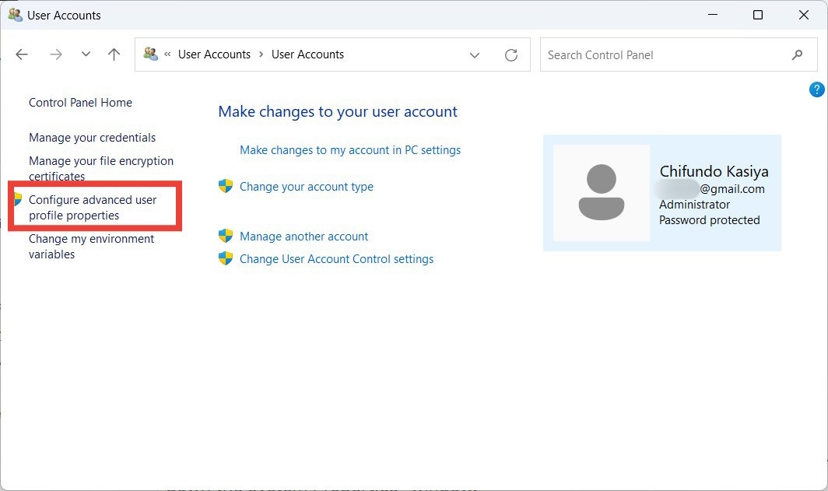
Task: Click the User Accounts icon in the address bar
Action: tap(150, 54)
